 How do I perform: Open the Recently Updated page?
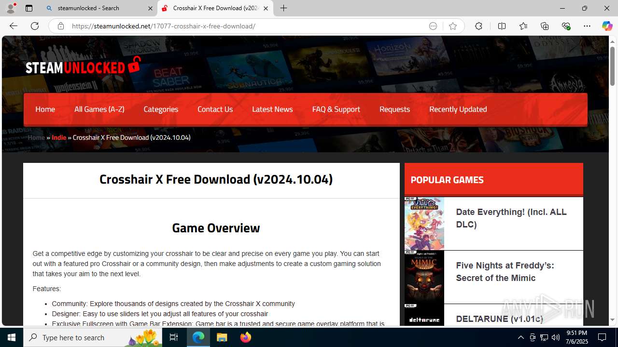point(458,109)
